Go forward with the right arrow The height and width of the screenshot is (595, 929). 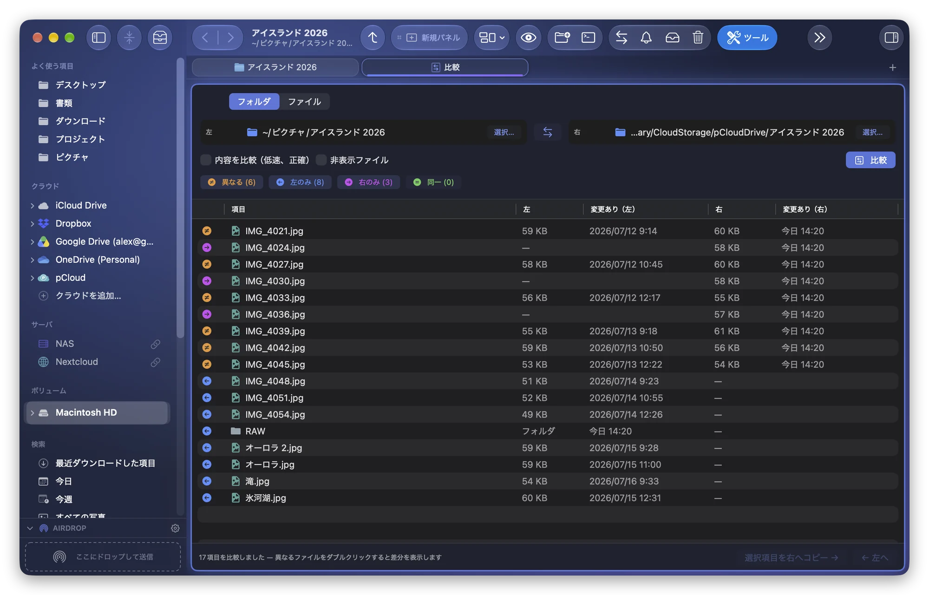pyautogui.click(x=230, y=38)
